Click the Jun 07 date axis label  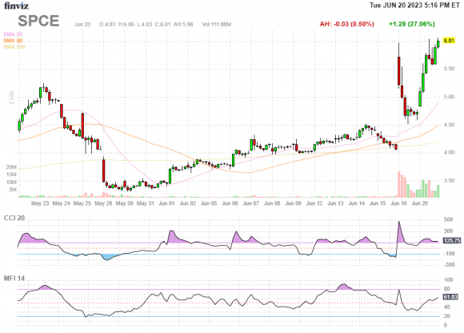click(x=251, y=203)
